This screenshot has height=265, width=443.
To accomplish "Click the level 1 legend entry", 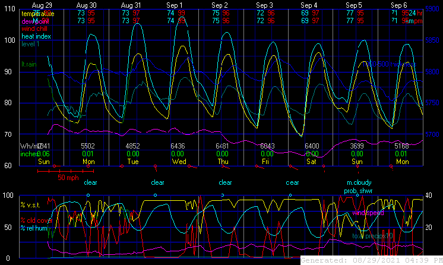I will tap(32, 43).
